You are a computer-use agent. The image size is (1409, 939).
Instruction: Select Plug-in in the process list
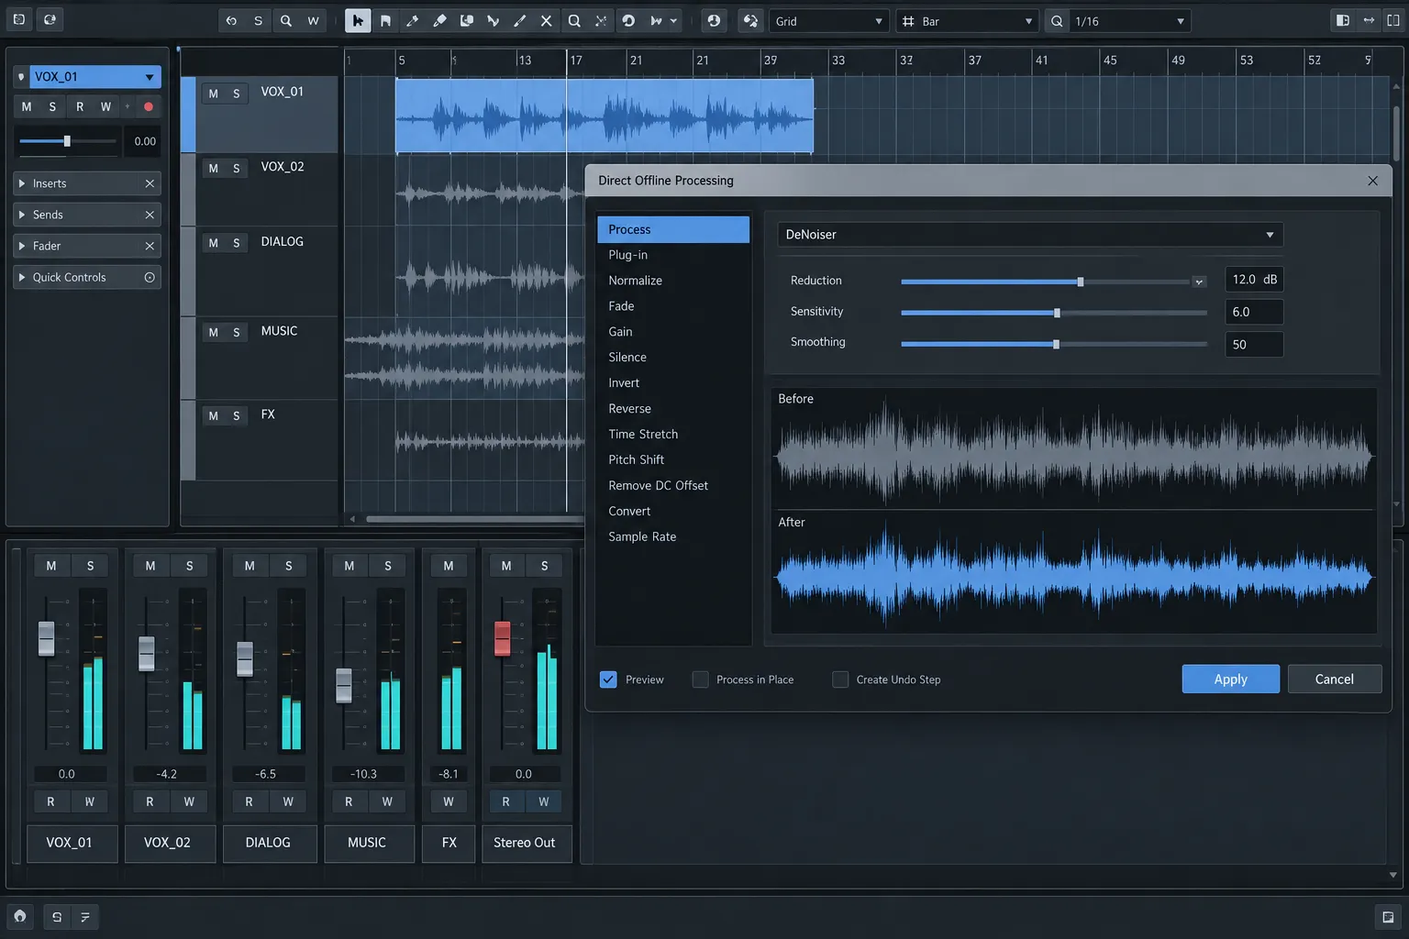coord(673,255)
